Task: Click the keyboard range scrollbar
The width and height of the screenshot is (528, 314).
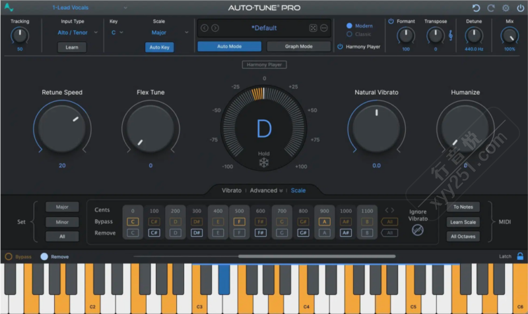Action: [317, 256]
